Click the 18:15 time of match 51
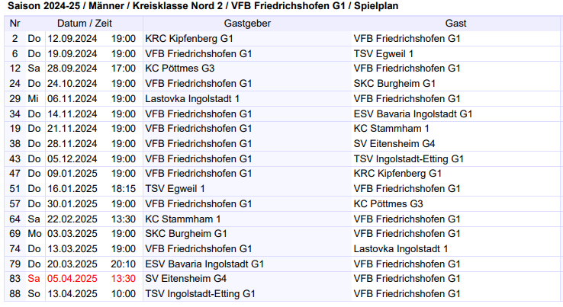 [124, 188]
